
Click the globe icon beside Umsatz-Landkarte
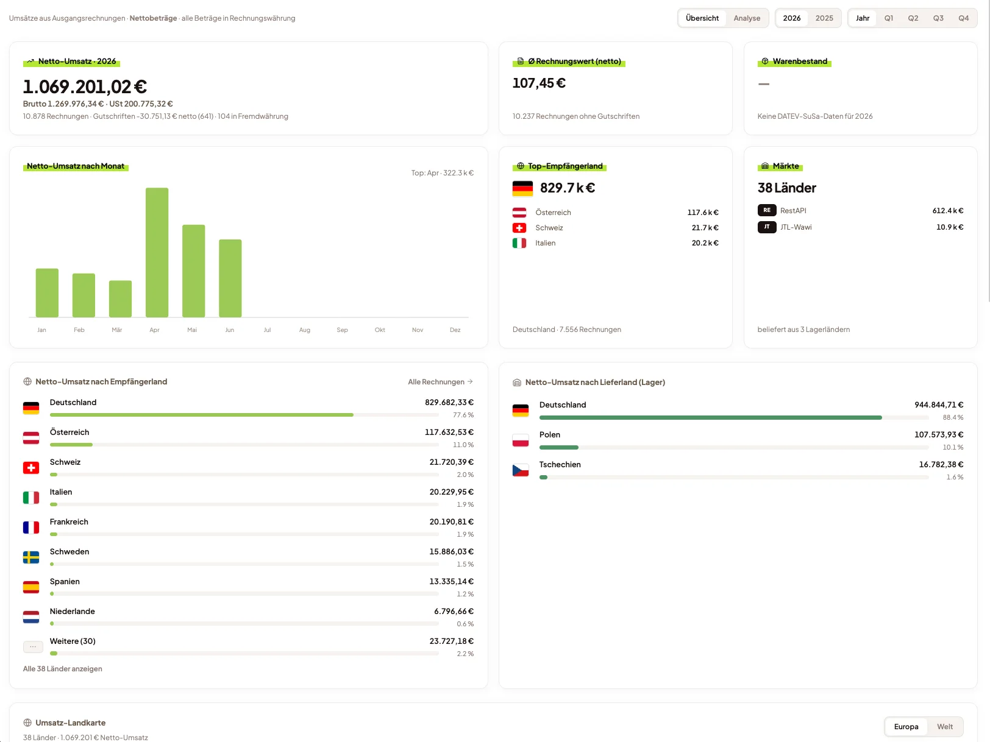(x=27, y=723)
